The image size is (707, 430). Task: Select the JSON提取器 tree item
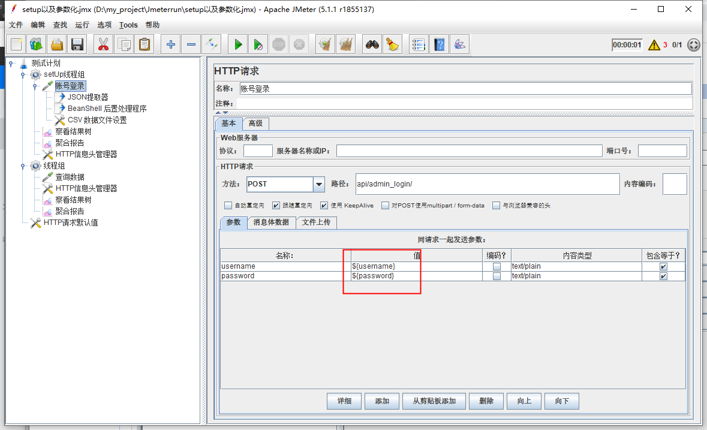pyautogui.click(x=88, y=97)
